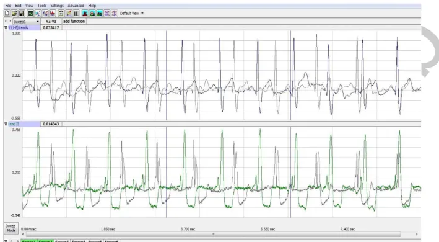Click the V2-V1 function button
The width and height of the screenshot is (439, 242).
point(51,21)
